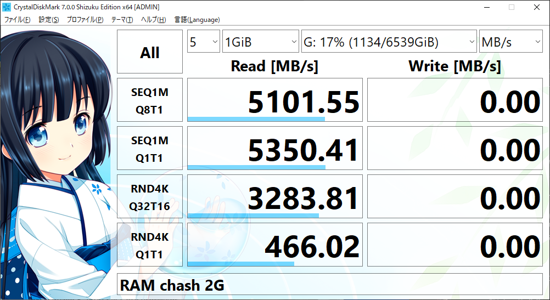Viewport: 550px width, 300px height.
Task: Open the test size dropdown showing 1GiB
Action: (261, 41)
